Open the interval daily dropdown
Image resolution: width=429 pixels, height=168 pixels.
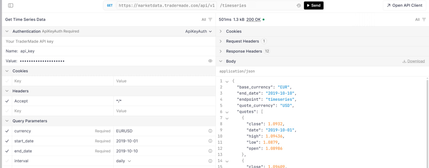123,161
